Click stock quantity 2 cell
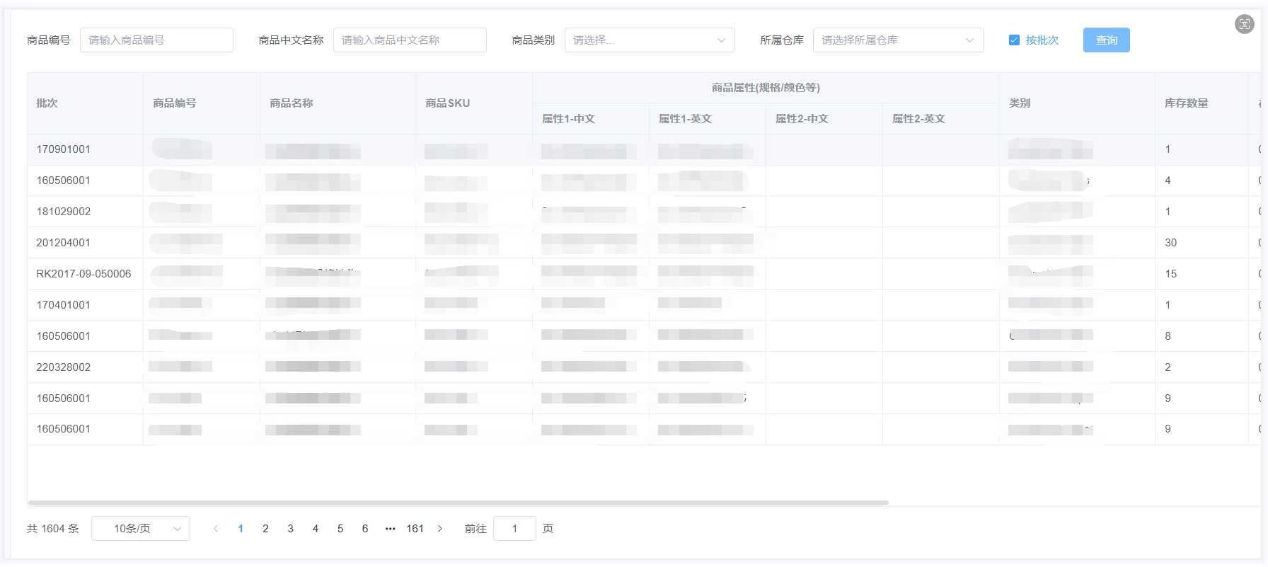1268x567 pixels. [x=1201, y=367]
